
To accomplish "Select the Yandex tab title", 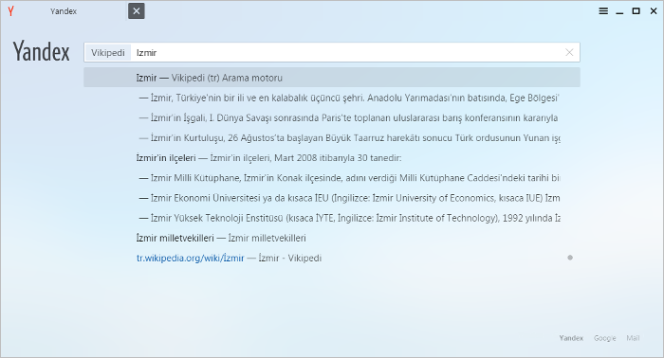I will 64,11.
